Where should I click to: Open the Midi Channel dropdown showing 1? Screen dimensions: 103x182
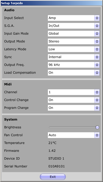tap(74, 92)
